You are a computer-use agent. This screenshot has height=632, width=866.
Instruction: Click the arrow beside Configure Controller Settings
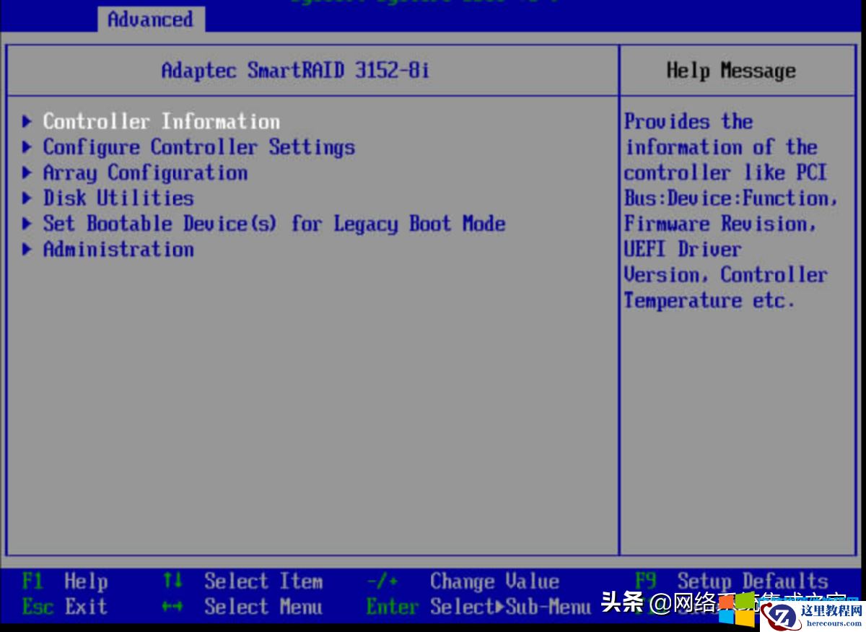tap(27, 147)
